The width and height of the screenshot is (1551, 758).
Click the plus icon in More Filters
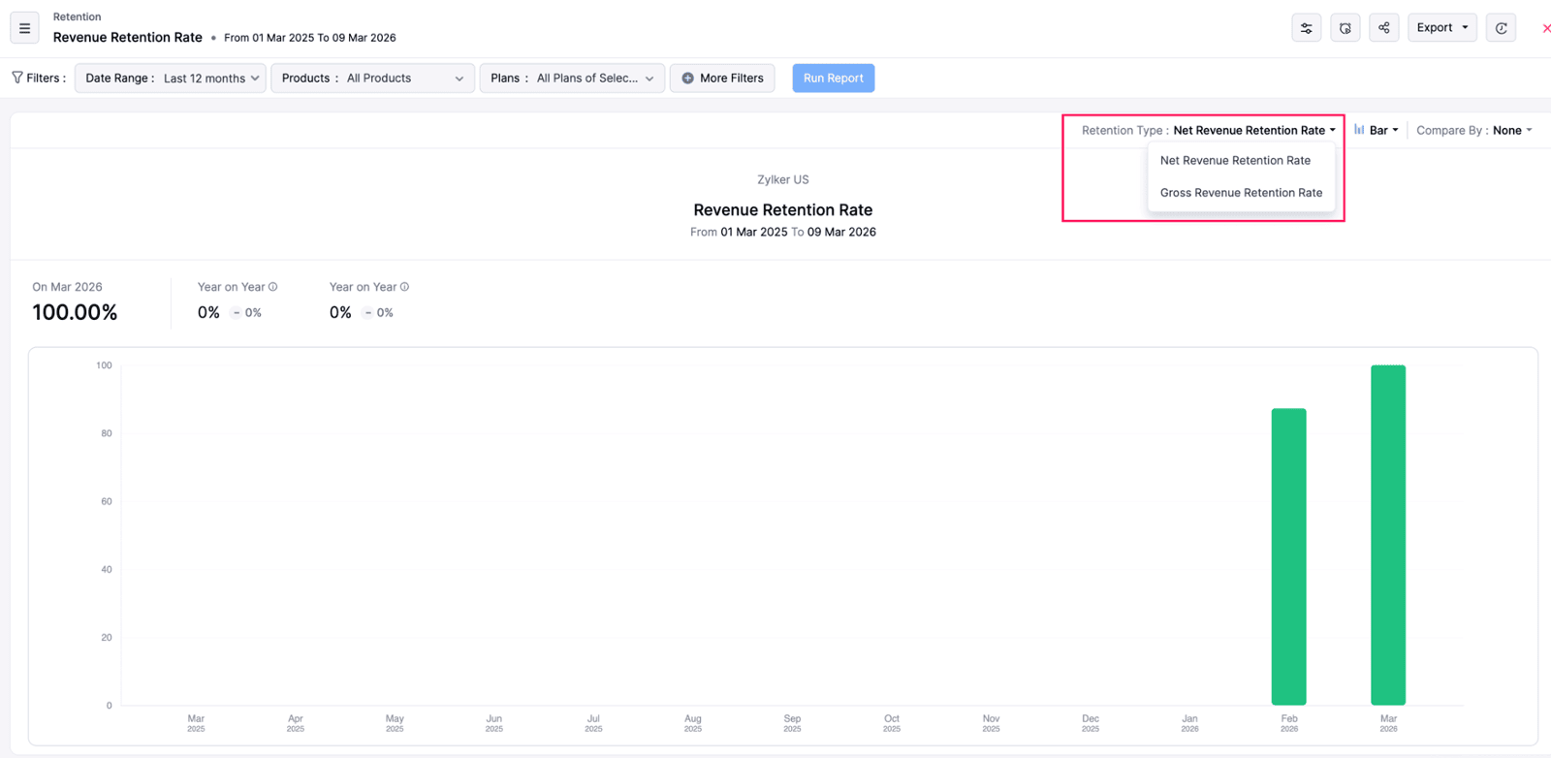pos(687,79)
